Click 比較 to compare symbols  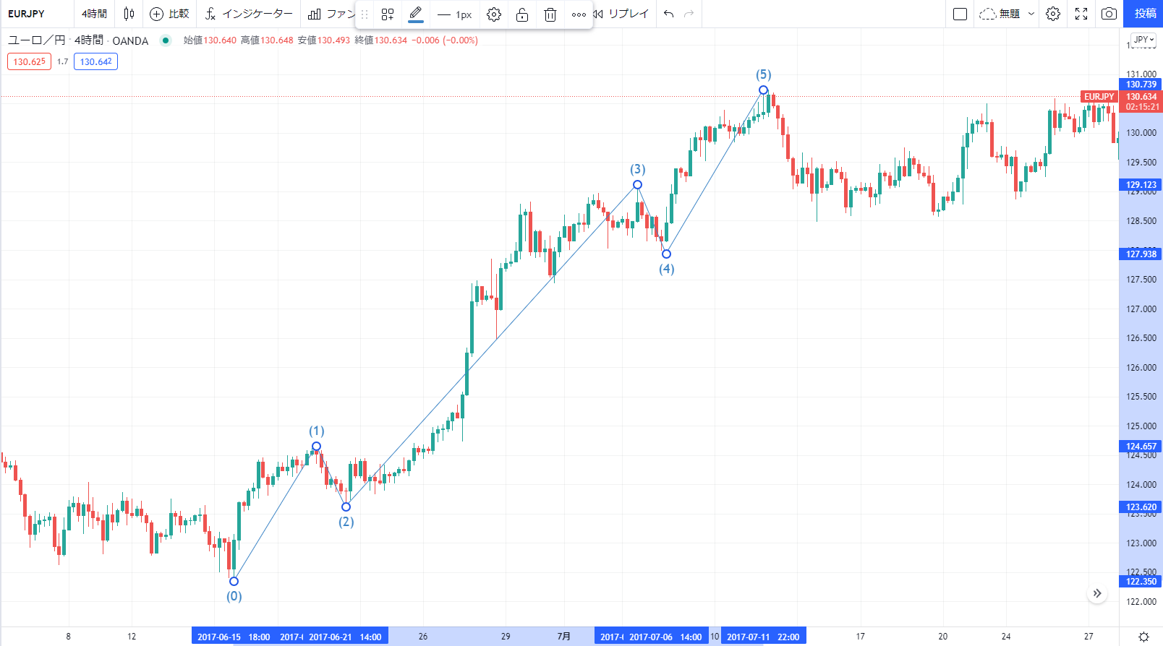click(169, 14)
